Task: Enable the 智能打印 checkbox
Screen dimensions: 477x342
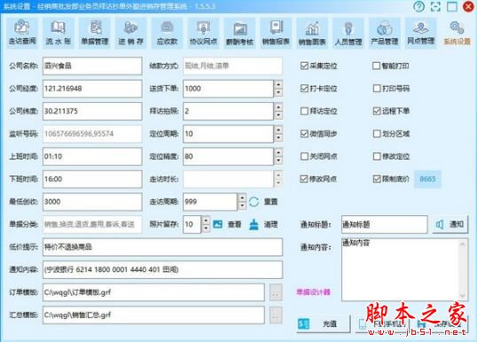Action: (x=376, y=66)
